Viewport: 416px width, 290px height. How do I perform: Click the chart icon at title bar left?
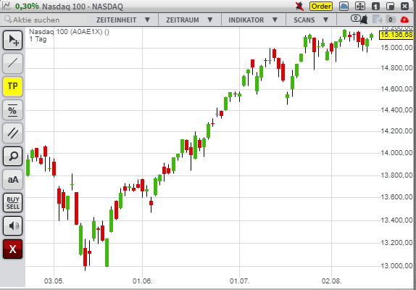[6, 6]
